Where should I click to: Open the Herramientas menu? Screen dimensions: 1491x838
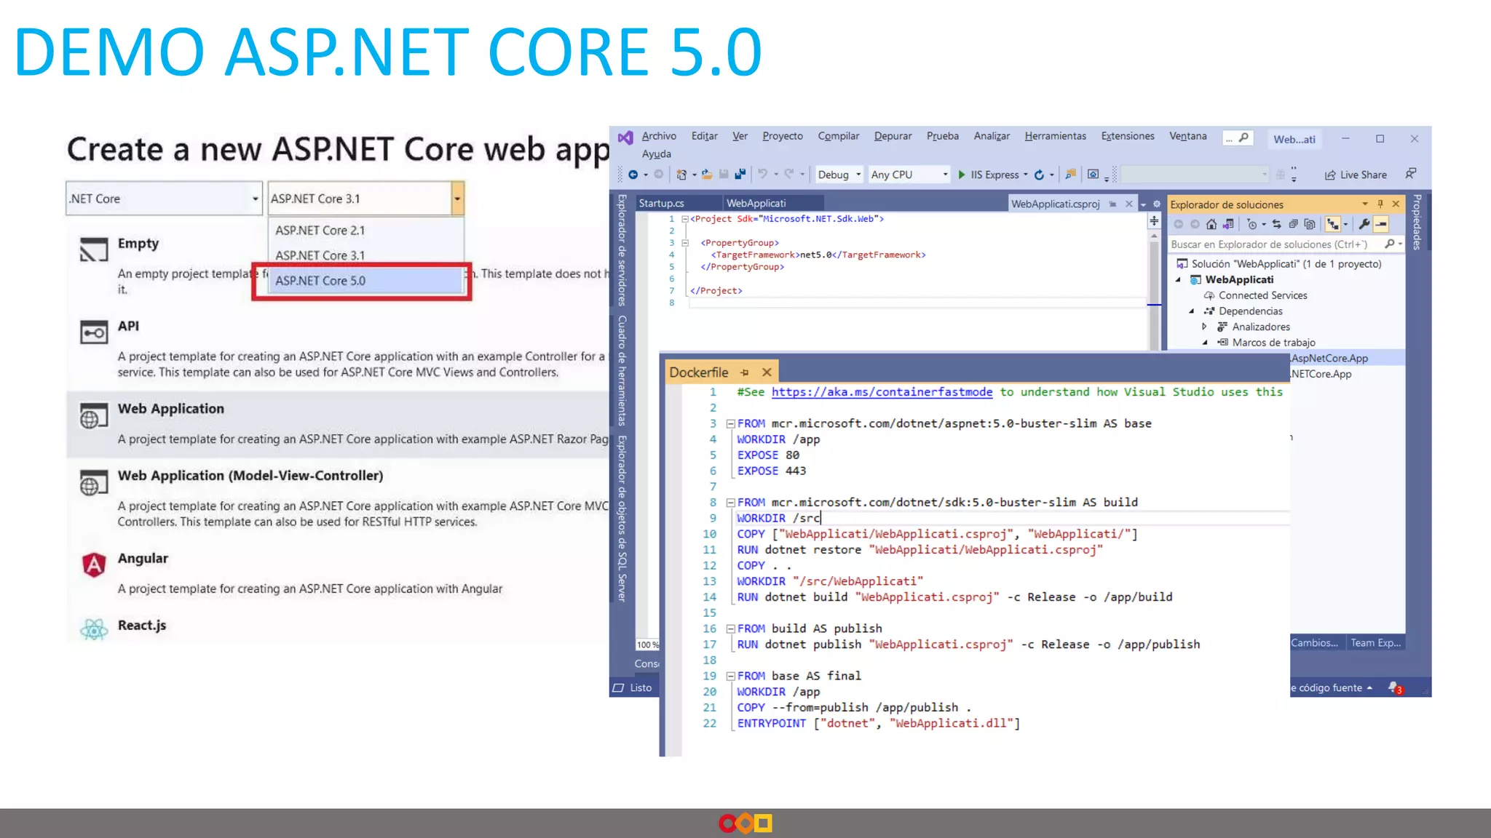coord(1055,136)
